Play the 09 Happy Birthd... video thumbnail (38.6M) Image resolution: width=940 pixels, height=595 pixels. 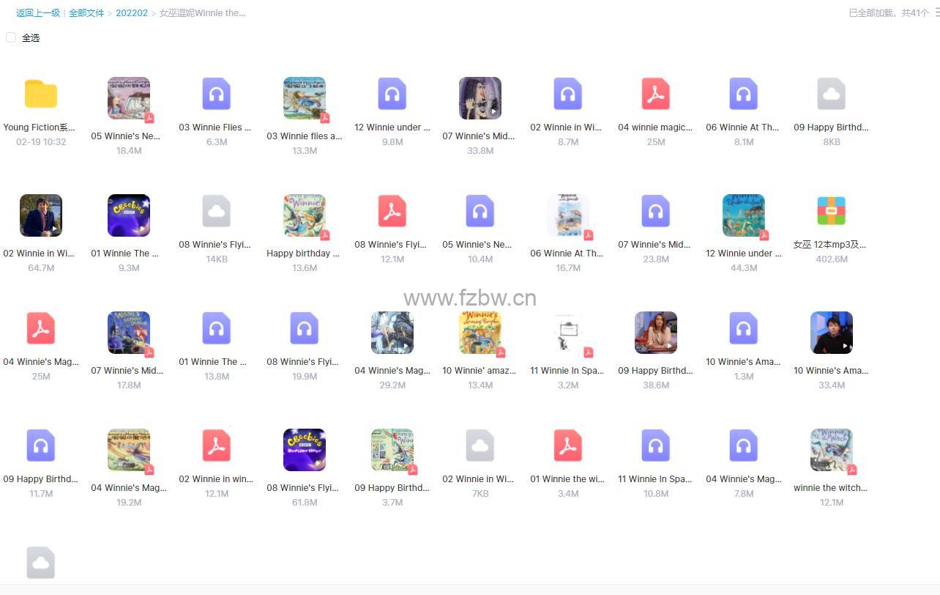(656, 333)
